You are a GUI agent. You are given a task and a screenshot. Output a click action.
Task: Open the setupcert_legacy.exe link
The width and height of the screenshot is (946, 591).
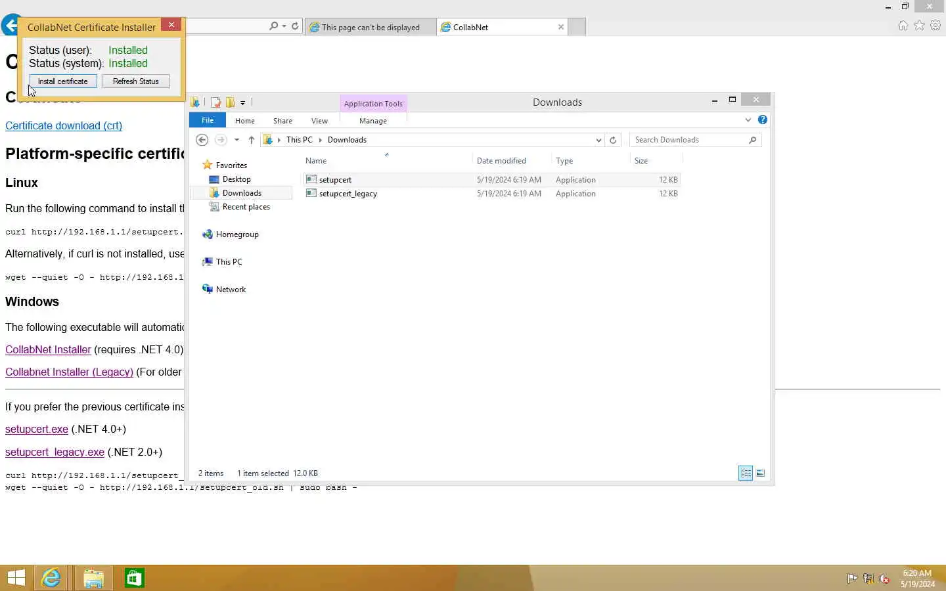[x=55, y=452]
